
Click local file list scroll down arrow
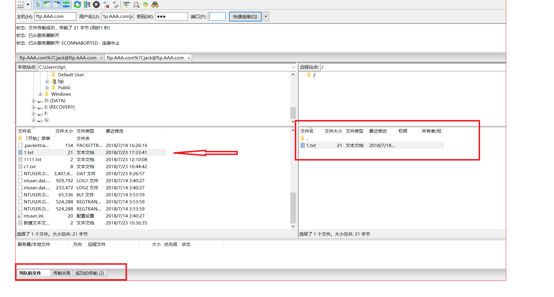[x=293, y=226]
